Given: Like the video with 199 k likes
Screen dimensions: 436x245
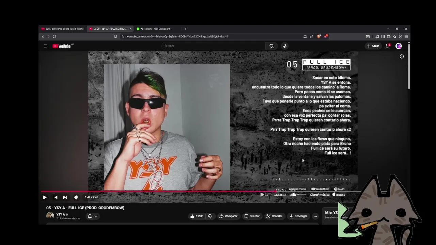Looking at the screenshot, I should (197, 216).
